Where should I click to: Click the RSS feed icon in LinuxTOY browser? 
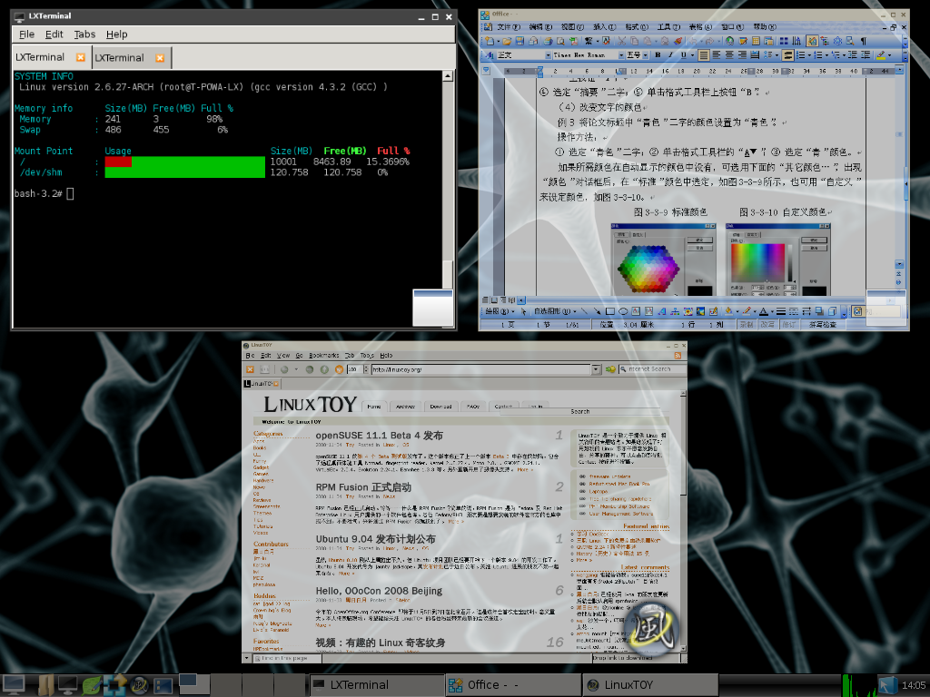(678, 356)
